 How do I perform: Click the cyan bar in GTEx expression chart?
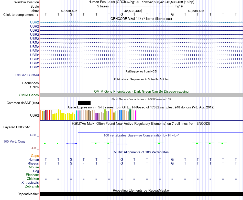click(76, 115)
